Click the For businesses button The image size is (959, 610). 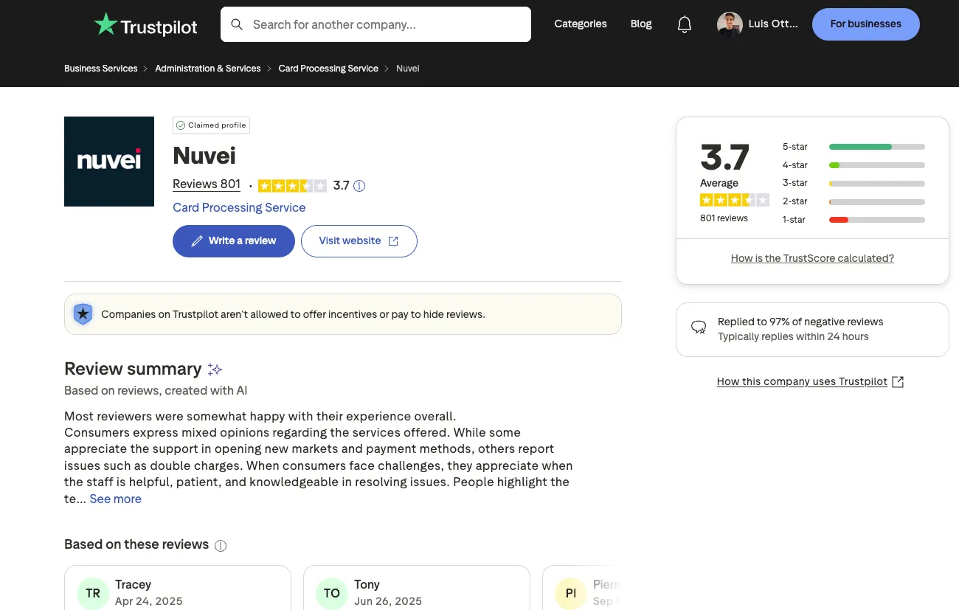(865, 24)
